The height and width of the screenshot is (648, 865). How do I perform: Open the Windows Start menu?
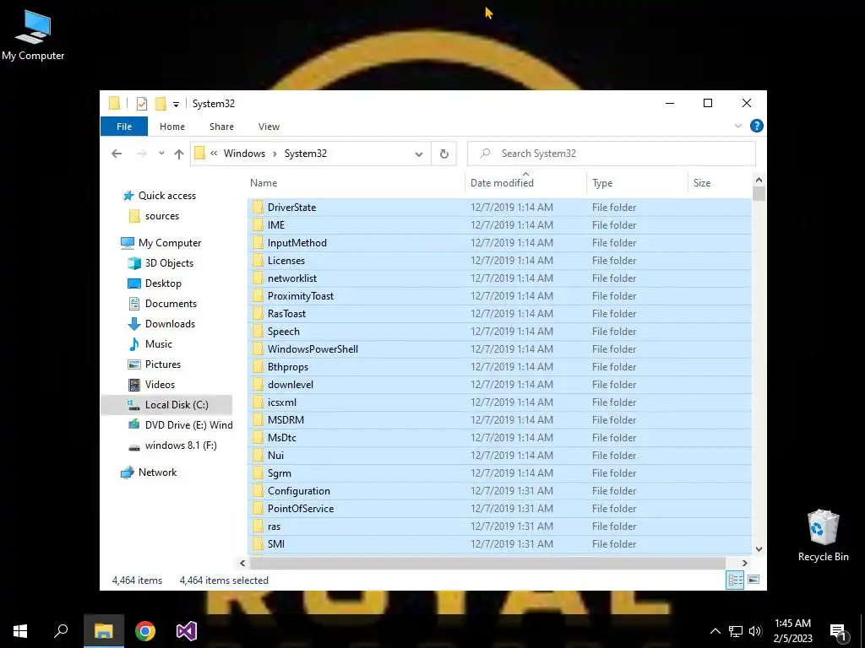tap(20, 631)
